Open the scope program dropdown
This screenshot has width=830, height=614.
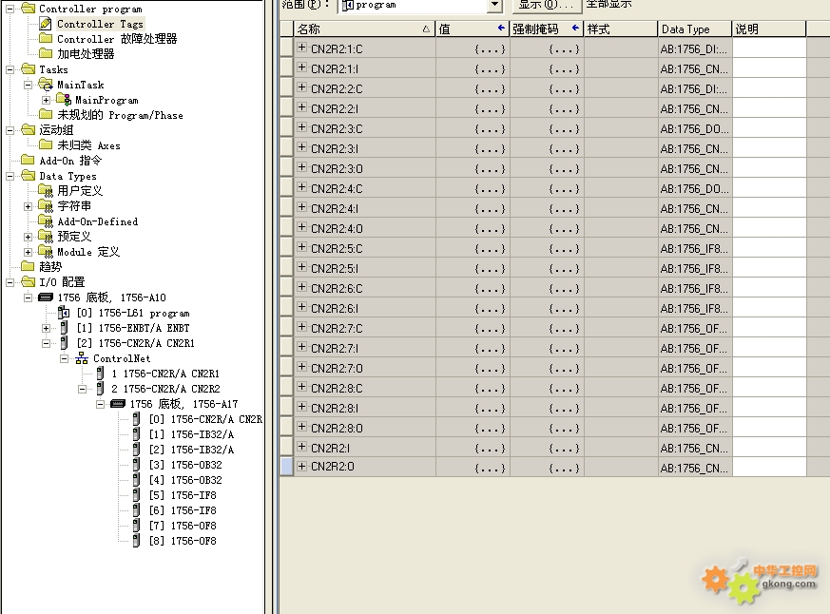(493, 5)
